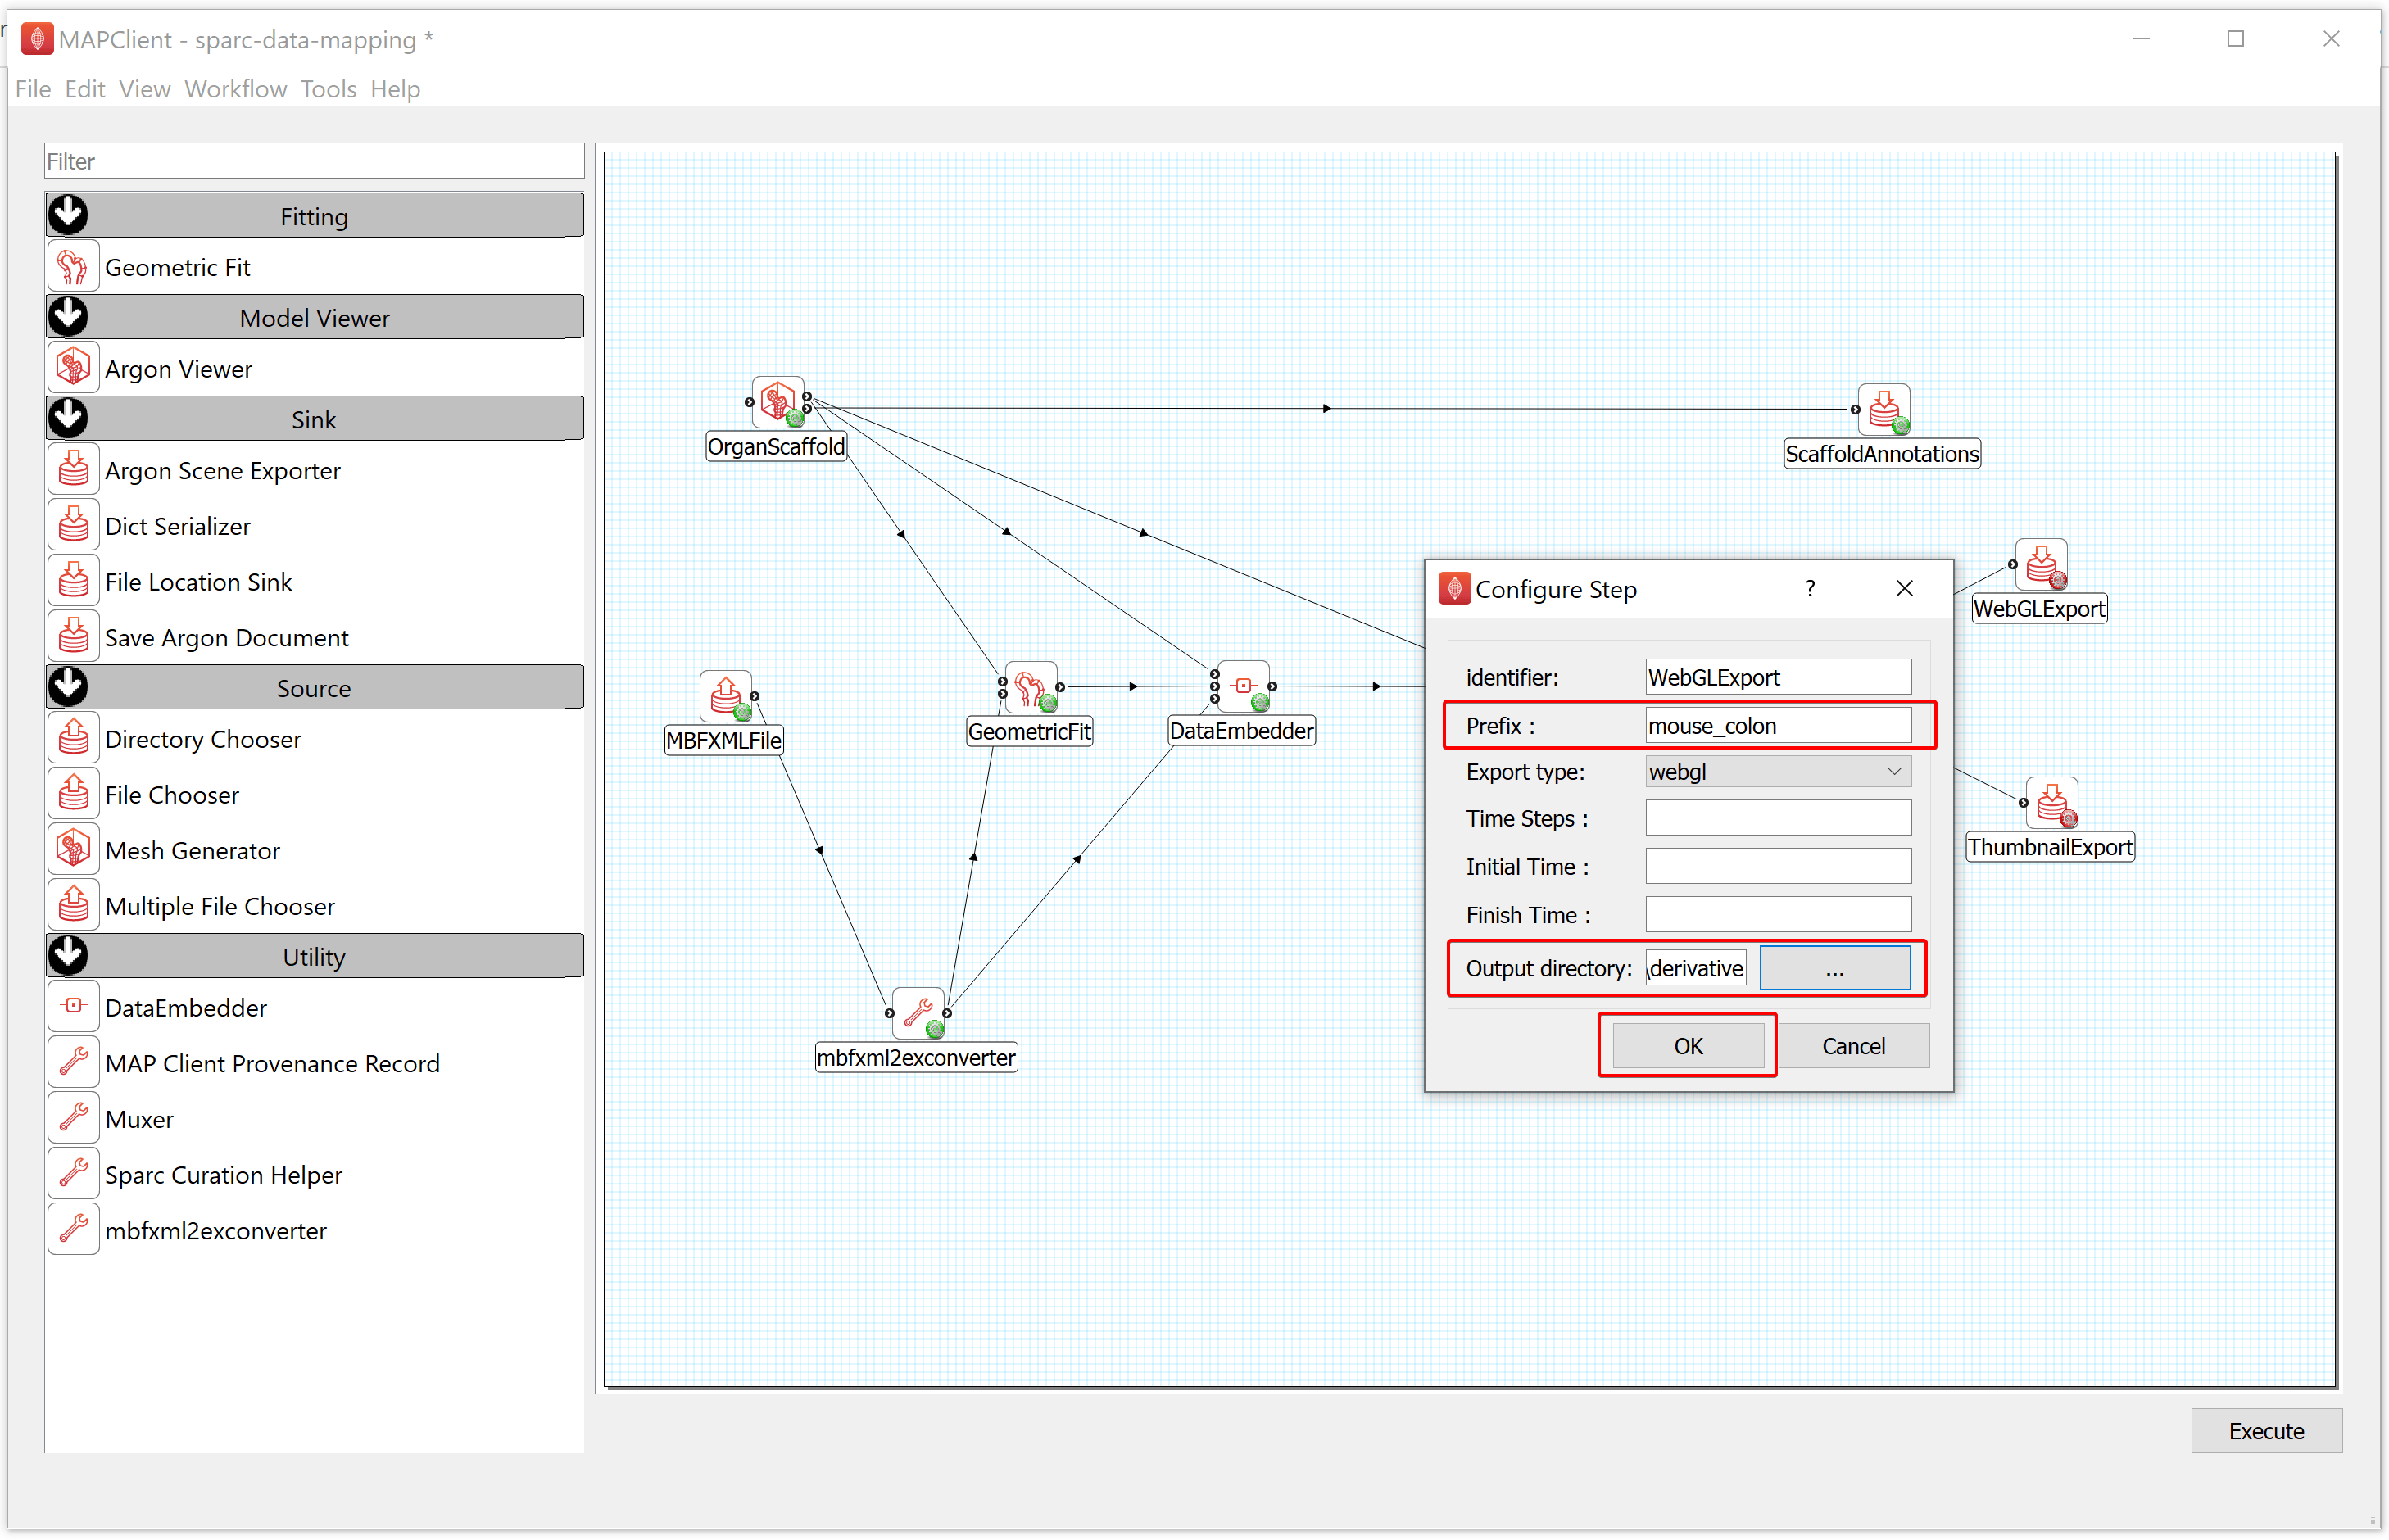
Task: Click the Argon Scene Exporter text
Action: coord(223,470)
